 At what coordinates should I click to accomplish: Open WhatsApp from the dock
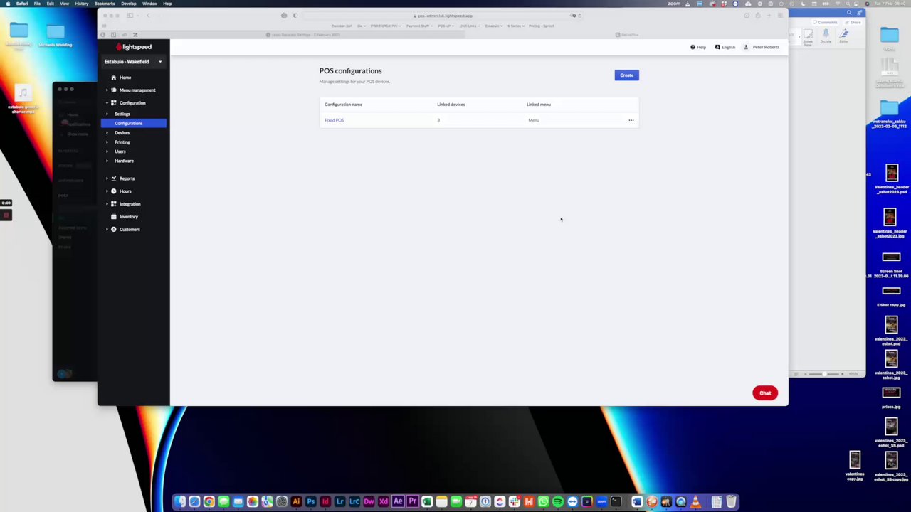pyautogui.click(x=543, y=502)
